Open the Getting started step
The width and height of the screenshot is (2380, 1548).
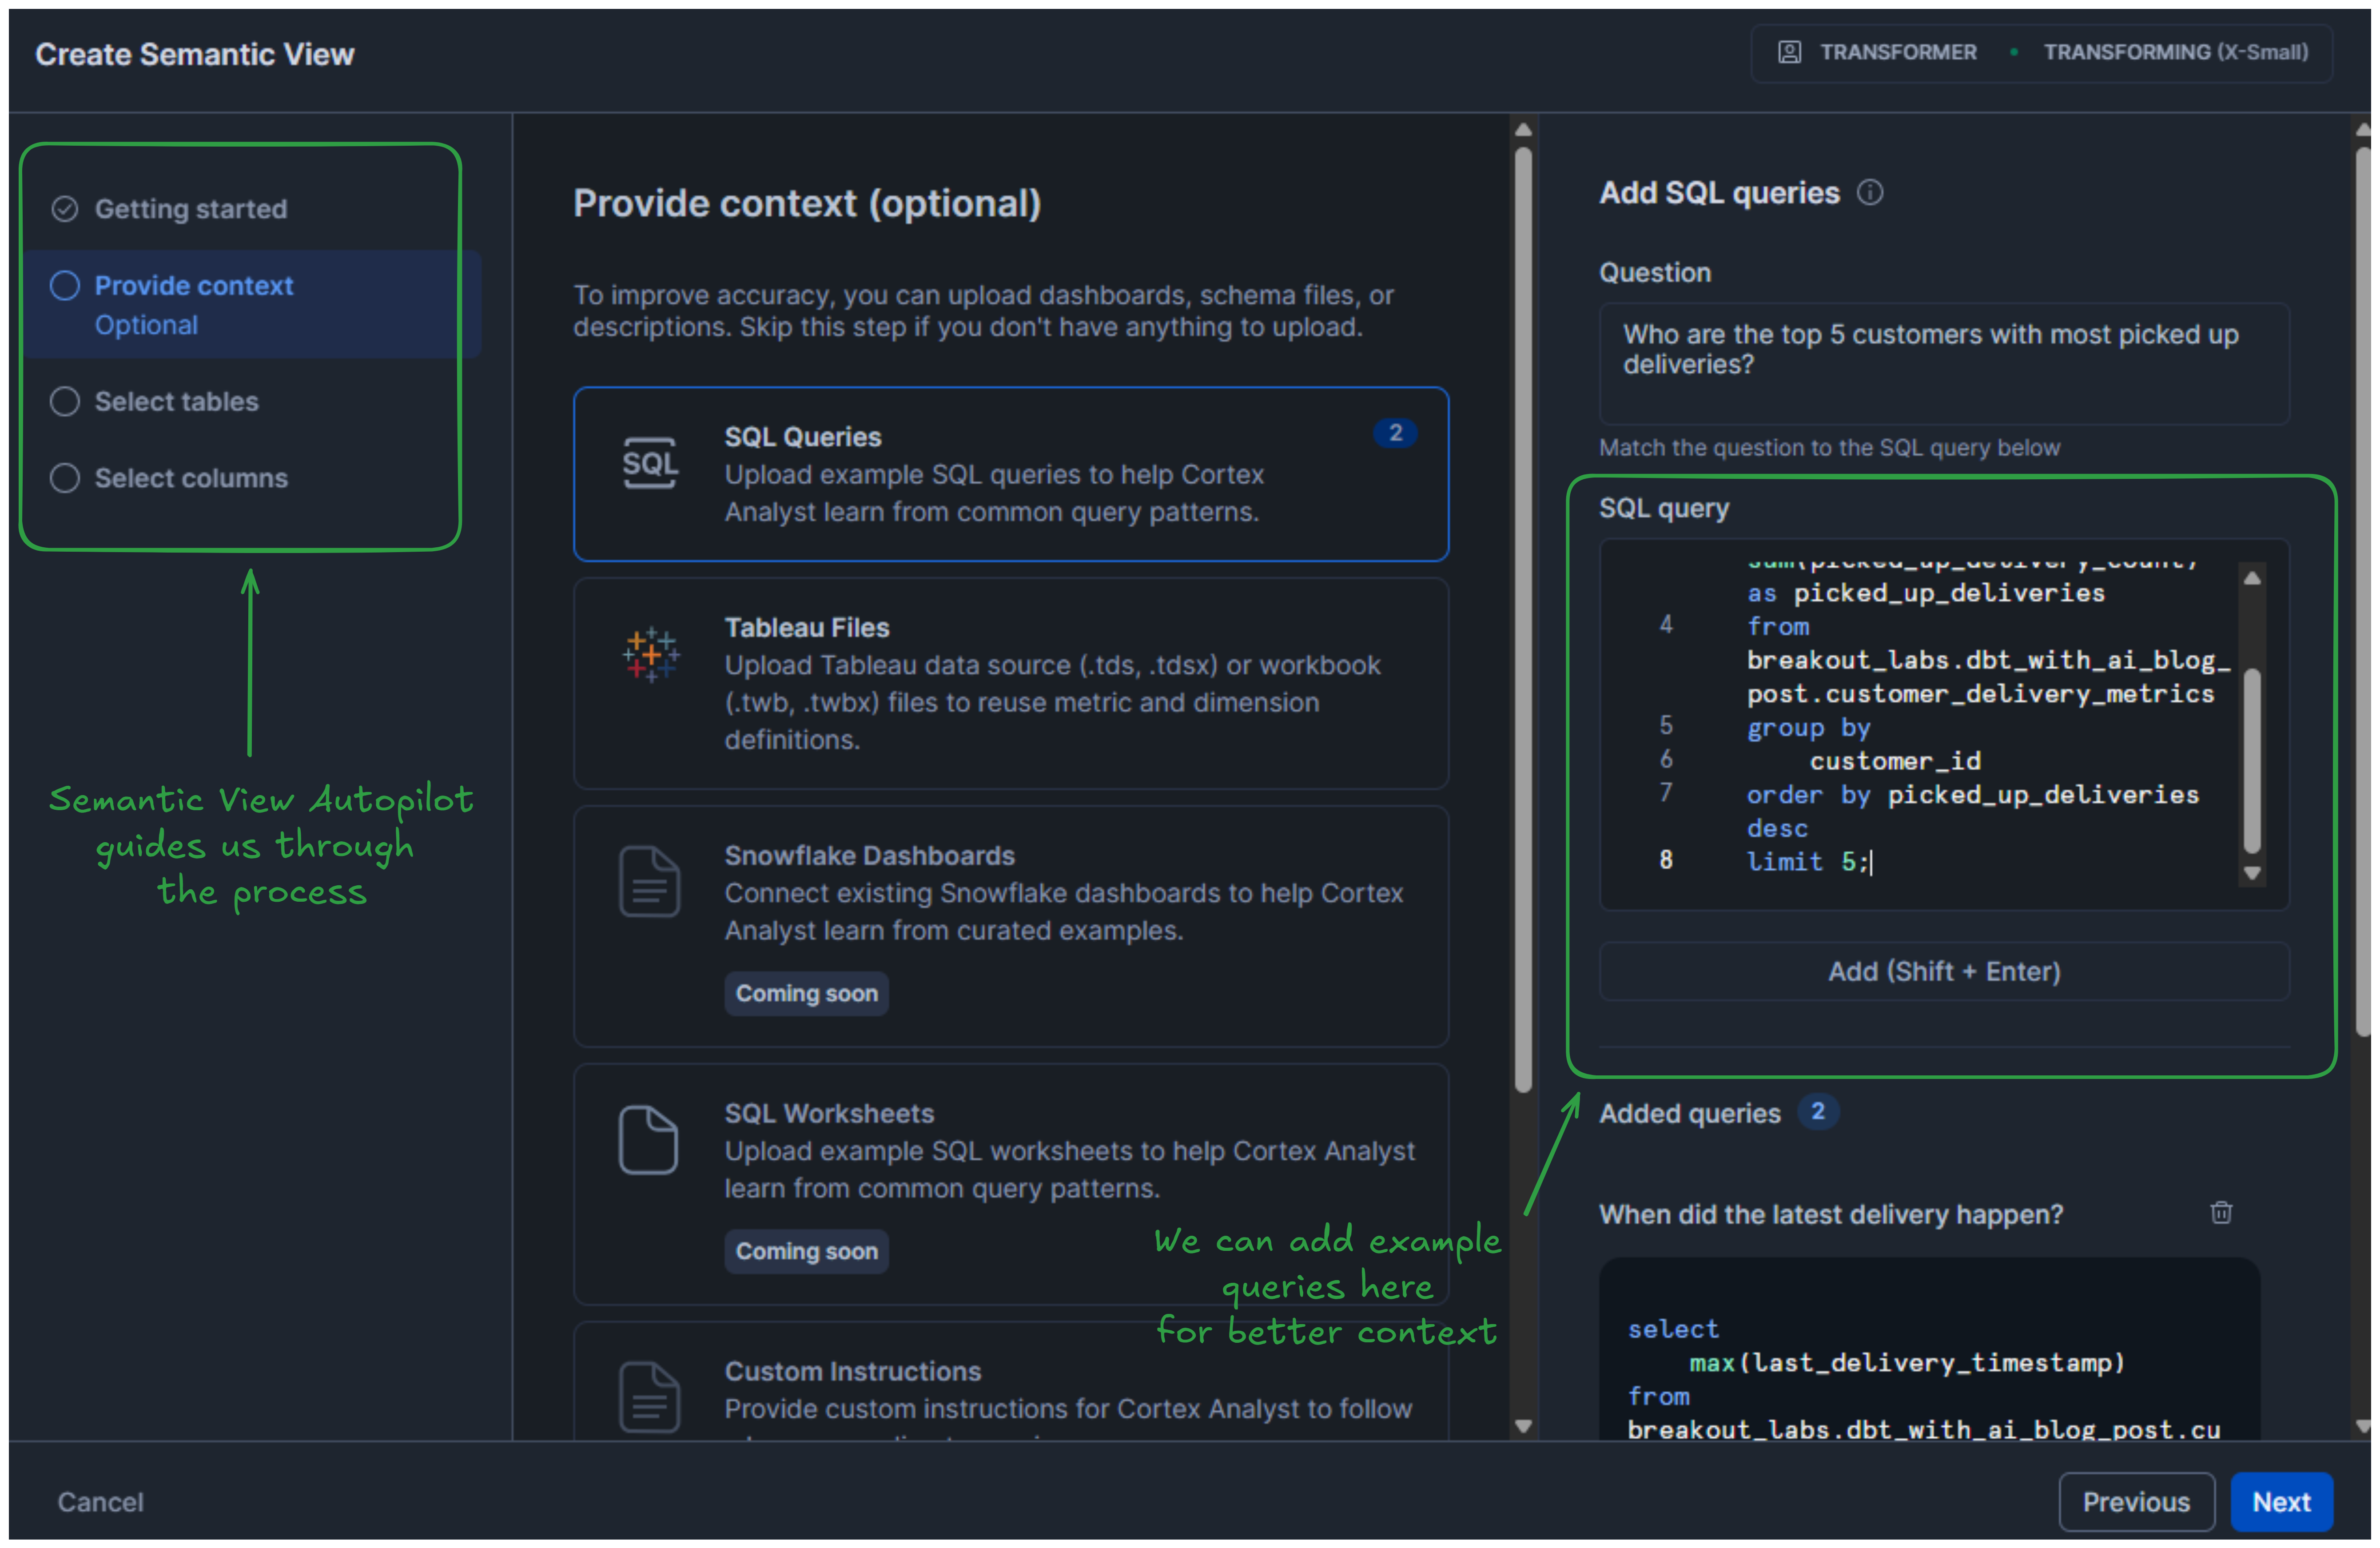(190, 209)
